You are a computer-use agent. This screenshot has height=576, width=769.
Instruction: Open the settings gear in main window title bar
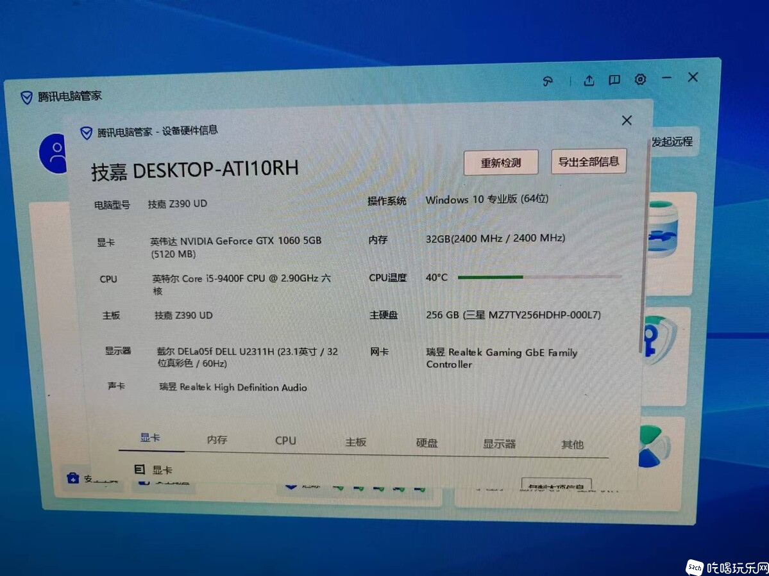pyautogui.click(x=640, y=79)
